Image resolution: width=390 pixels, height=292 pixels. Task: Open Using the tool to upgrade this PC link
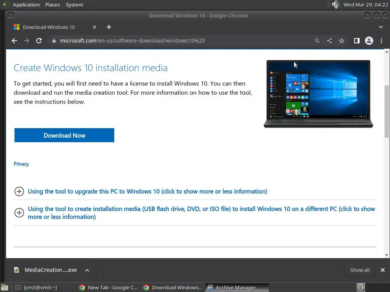pos(147,192)
